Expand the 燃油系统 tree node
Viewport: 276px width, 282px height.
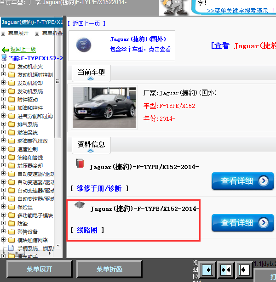pyautogui.click(x=3, y=132)
